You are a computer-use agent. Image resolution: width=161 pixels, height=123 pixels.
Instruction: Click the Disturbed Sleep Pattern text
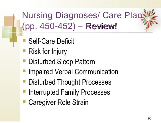coord(62,62)
